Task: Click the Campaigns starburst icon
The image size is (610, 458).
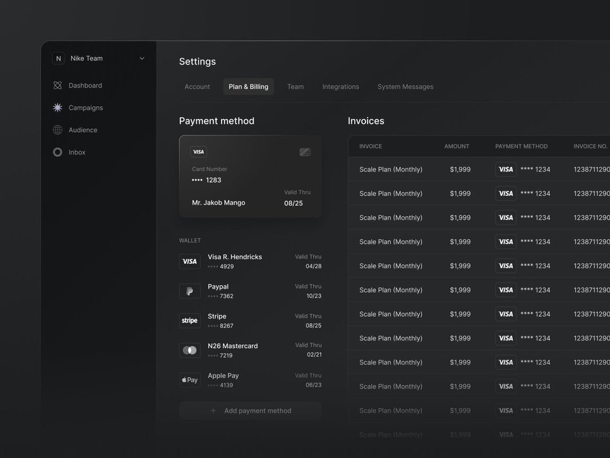Action: point(58,108)
